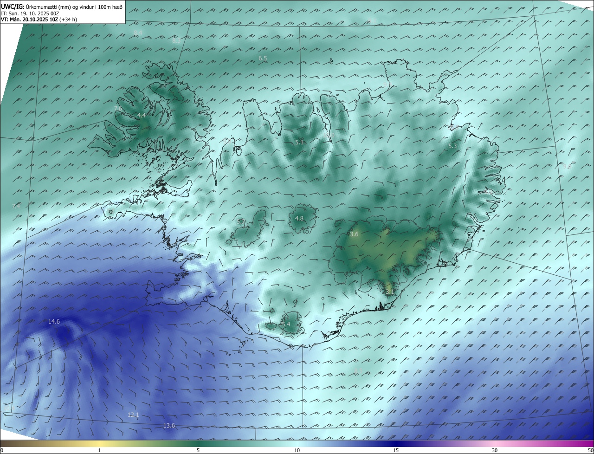Click the 14.6 value label southwest of Iceland
The width and height of the screenshot is (594, 454).
pyautogui.click(x=54, y=321)
